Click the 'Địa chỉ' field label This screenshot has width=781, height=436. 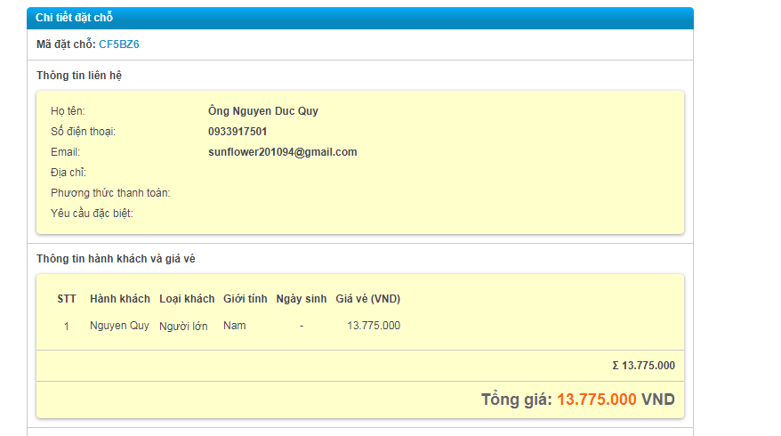pyautogui.click(x=68, y=173)
